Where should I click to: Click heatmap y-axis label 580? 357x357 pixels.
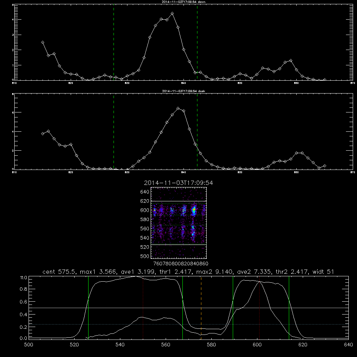pyautogui.click(x=145, y=219)
